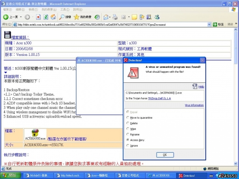
Task: Go back with the IE Back arrow
Action: coord(6,17)
